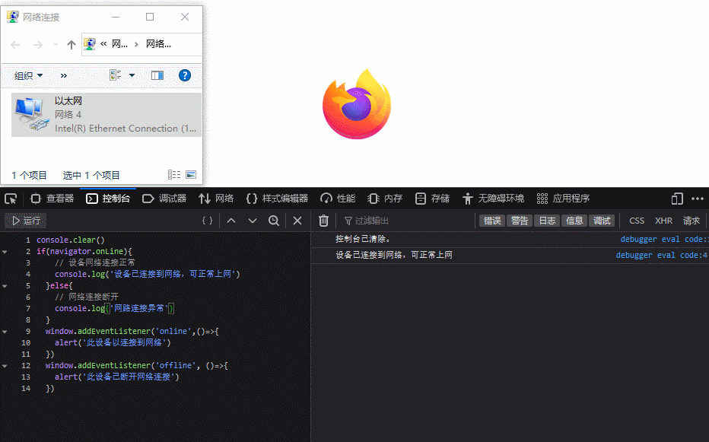Open the 调试器 debugger tab

click(x=164, y=199)
